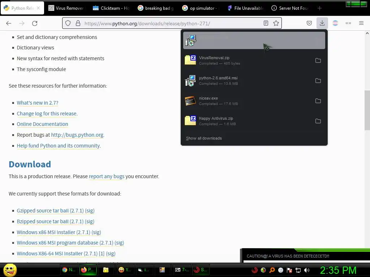Download Windows X86-64 MSI Installer (2.7.1)
Image resolution: width=370 pixels, height=277 pixels.
[x=57, y=254]
